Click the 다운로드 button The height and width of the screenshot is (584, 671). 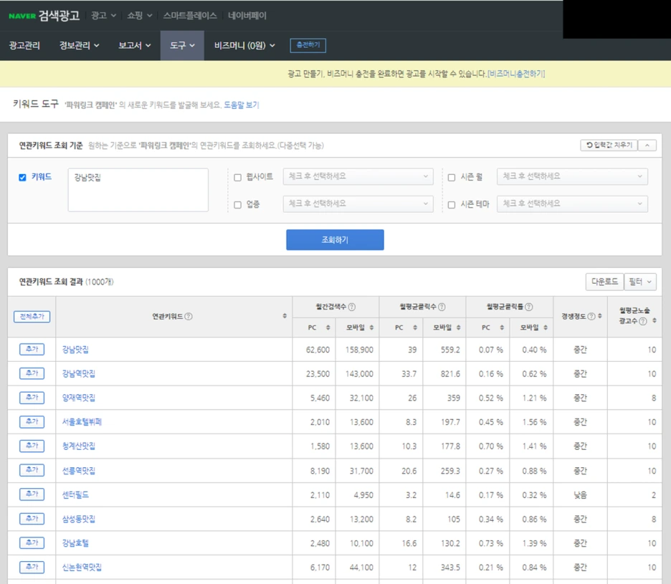click(x=604, y=282)
